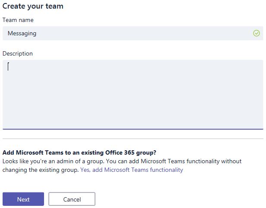This screenshot has width=266, height=208.
Task: Click the text cursor in Description box
Action: point(8,66)
